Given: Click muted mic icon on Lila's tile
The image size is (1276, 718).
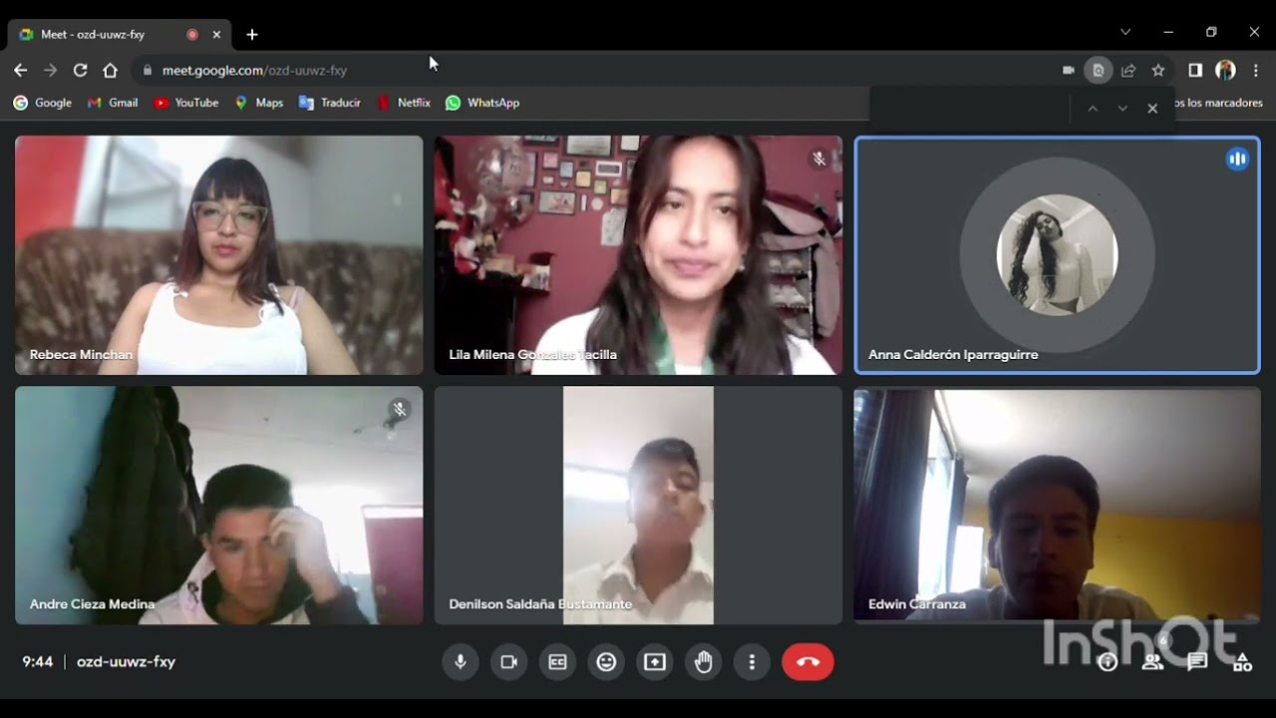Looking at the screenshot, I should [x=818, y=159].
